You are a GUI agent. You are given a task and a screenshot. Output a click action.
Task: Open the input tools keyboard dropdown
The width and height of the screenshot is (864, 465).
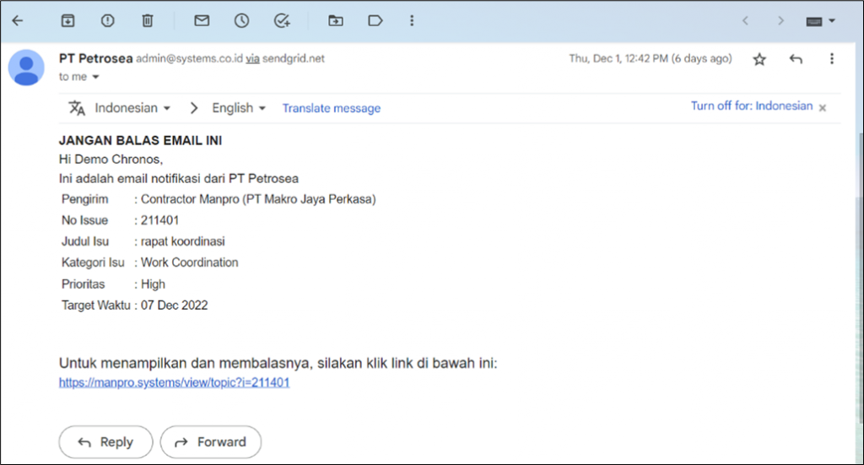pos(820,21)
